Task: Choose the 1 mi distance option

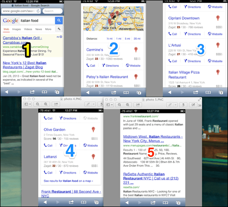Action: tap(119, 38)
